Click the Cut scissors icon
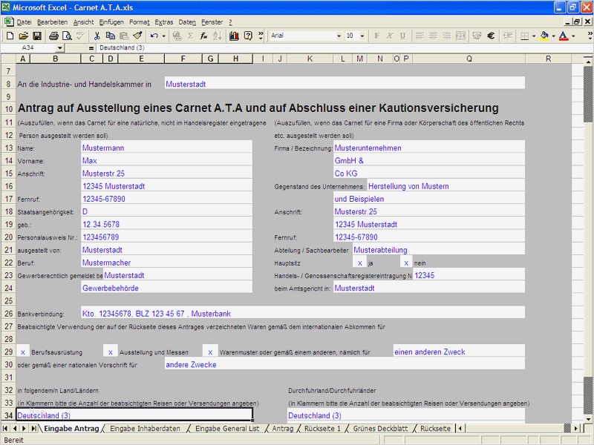The height and width of the screenshot is (445, 594). tap(97, 35)
